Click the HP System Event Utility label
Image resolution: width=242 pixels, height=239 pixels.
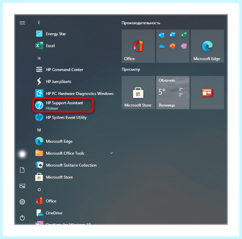coord(66,118)
